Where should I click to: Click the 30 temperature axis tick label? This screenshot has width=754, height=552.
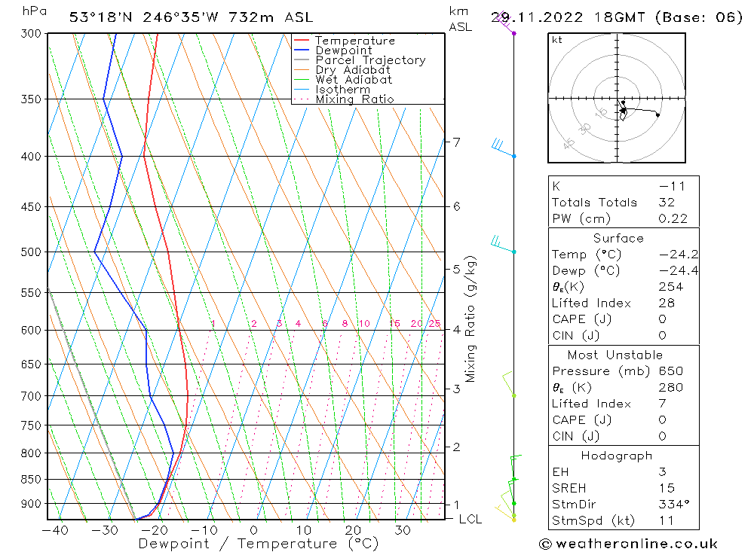coord(403,530)
